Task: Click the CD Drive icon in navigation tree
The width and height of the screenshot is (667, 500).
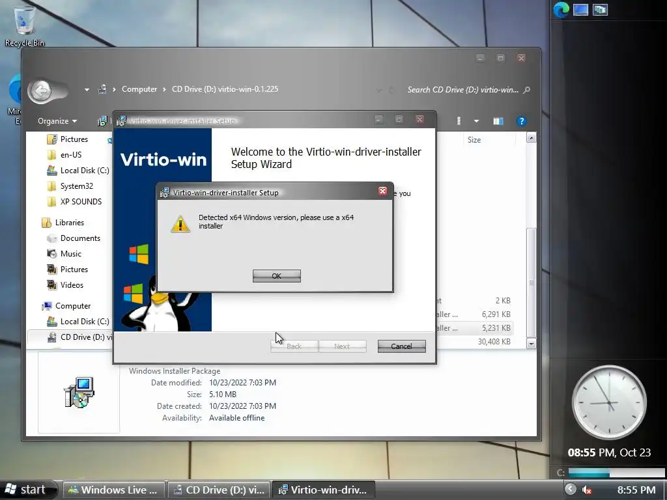Action: click(52, 337)
